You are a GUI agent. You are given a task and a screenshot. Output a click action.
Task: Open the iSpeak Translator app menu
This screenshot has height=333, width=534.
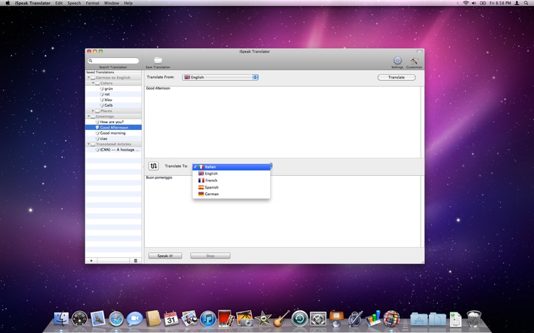pos(33,3)
